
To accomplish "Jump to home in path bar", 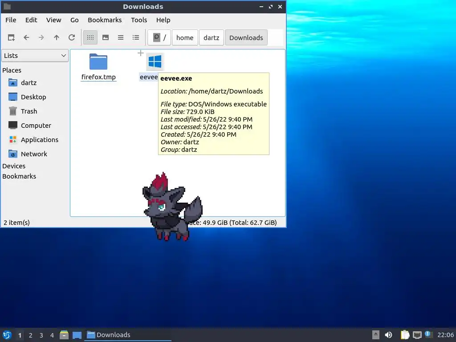I will tap(185, 37).
